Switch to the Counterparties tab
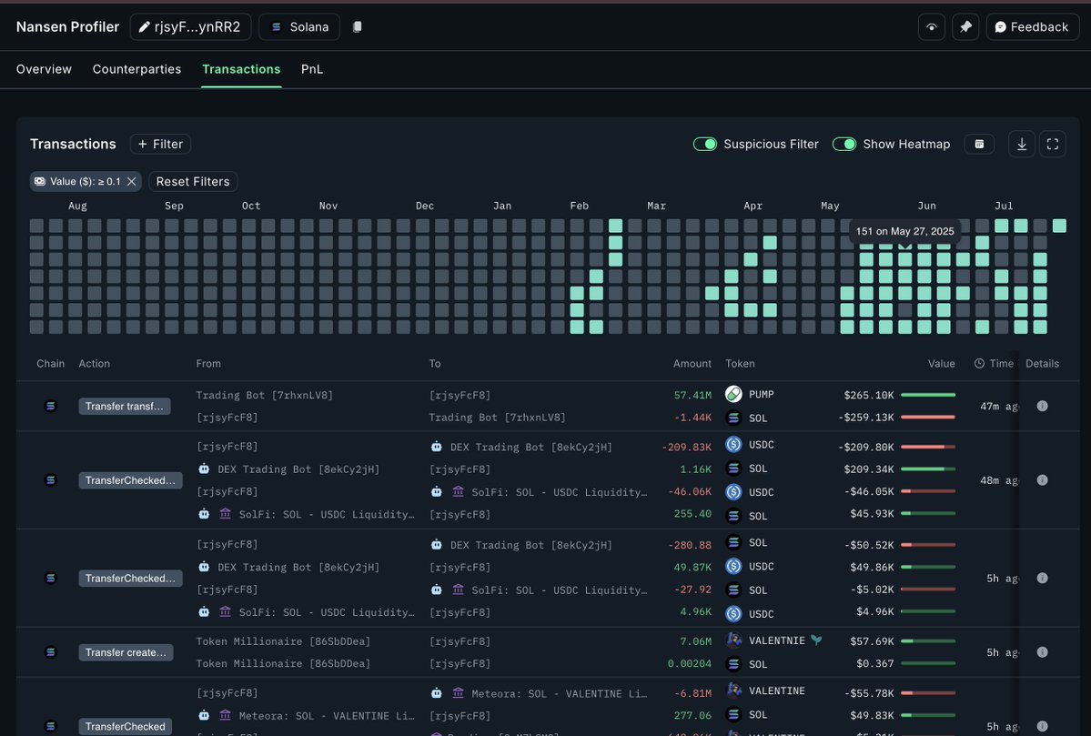 pos(136,69)
